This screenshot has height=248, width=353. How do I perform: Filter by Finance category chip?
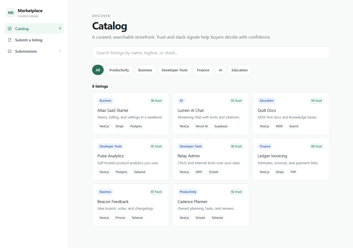[x=203, y=70]
